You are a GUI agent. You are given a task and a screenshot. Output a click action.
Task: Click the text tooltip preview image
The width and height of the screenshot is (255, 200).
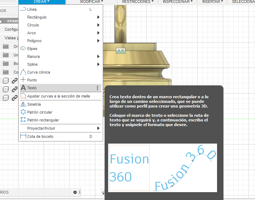tap(163, 168)
